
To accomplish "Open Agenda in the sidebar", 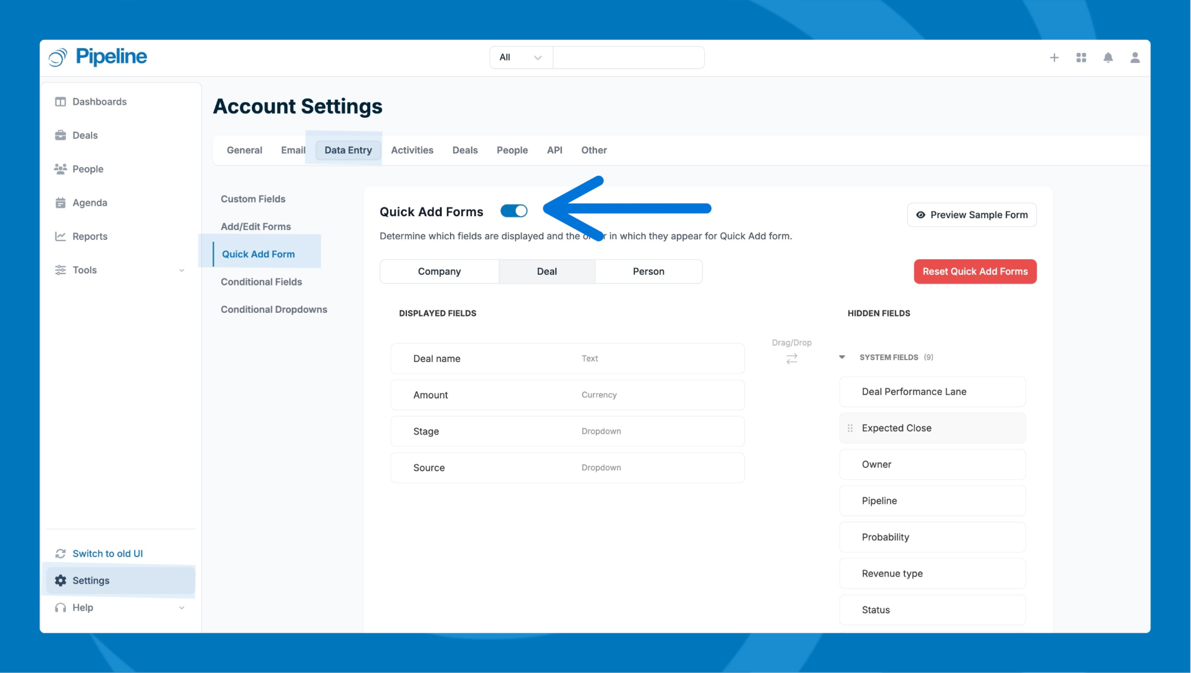I will (x=90, y=203).
